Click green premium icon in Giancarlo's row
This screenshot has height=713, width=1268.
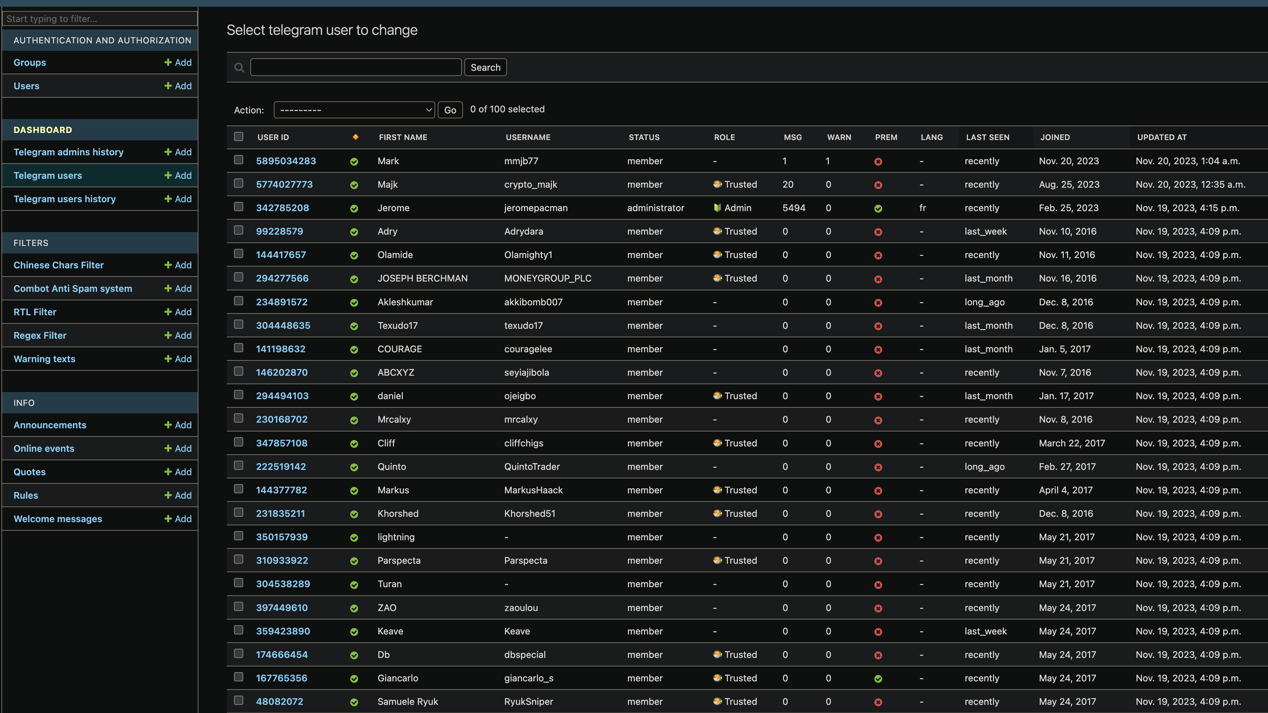click(878, 679)
